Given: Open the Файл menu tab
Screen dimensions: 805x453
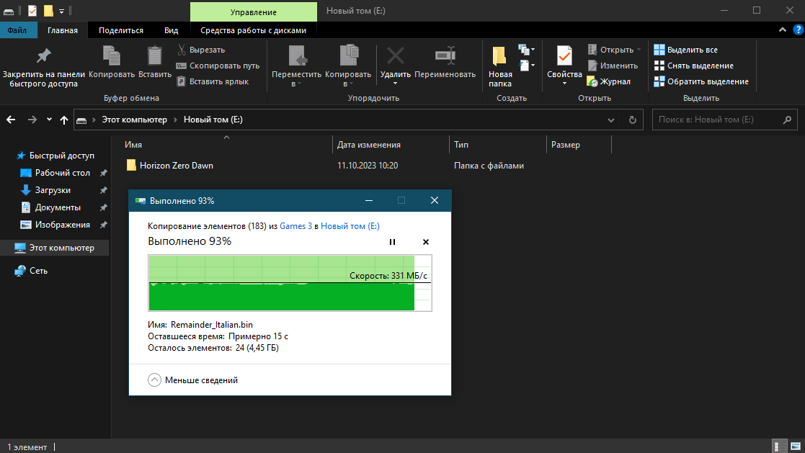Looking at the screenshot, I should (x=17, y=30).
